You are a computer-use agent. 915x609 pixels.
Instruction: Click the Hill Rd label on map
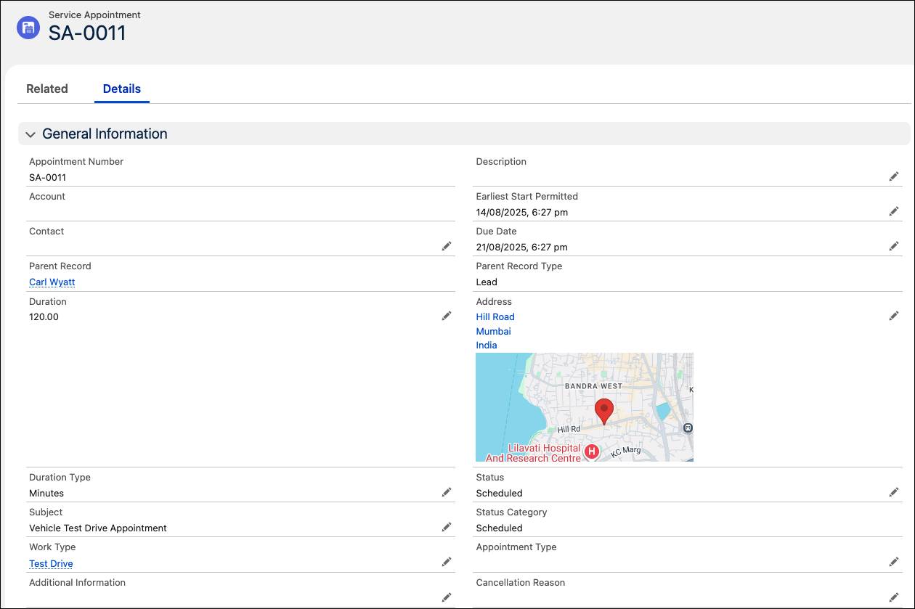[569, 429]
